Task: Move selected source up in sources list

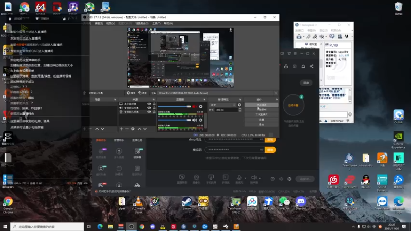Action: (139, 129)
